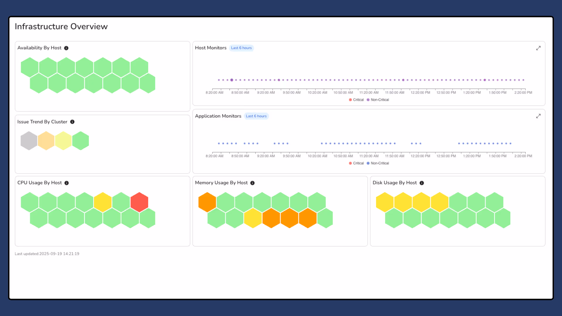Click the CPU Usage By Host info icon
This screenshot has height=316, width=562.
click(x=66, y=183)
